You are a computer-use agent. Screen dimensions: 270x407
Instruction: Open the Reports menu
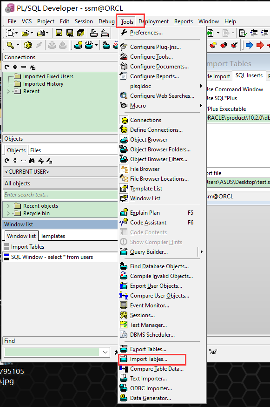point(184,21)
